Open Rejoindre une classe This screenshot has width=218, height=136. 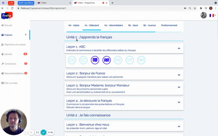tap(13, 44)
